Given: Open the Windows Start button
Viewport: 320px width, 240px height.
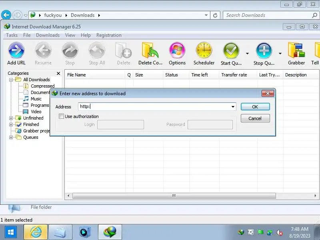Looking at the screenshot, I should pos(11,232).
